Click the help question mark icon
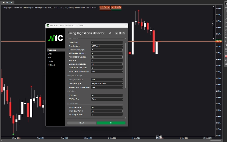Image resolution: width=227 pixels, height=142 pixels. [124, 33]
